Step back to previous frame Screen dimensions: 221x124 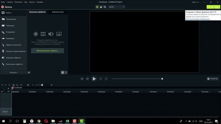tap(82, 79)
